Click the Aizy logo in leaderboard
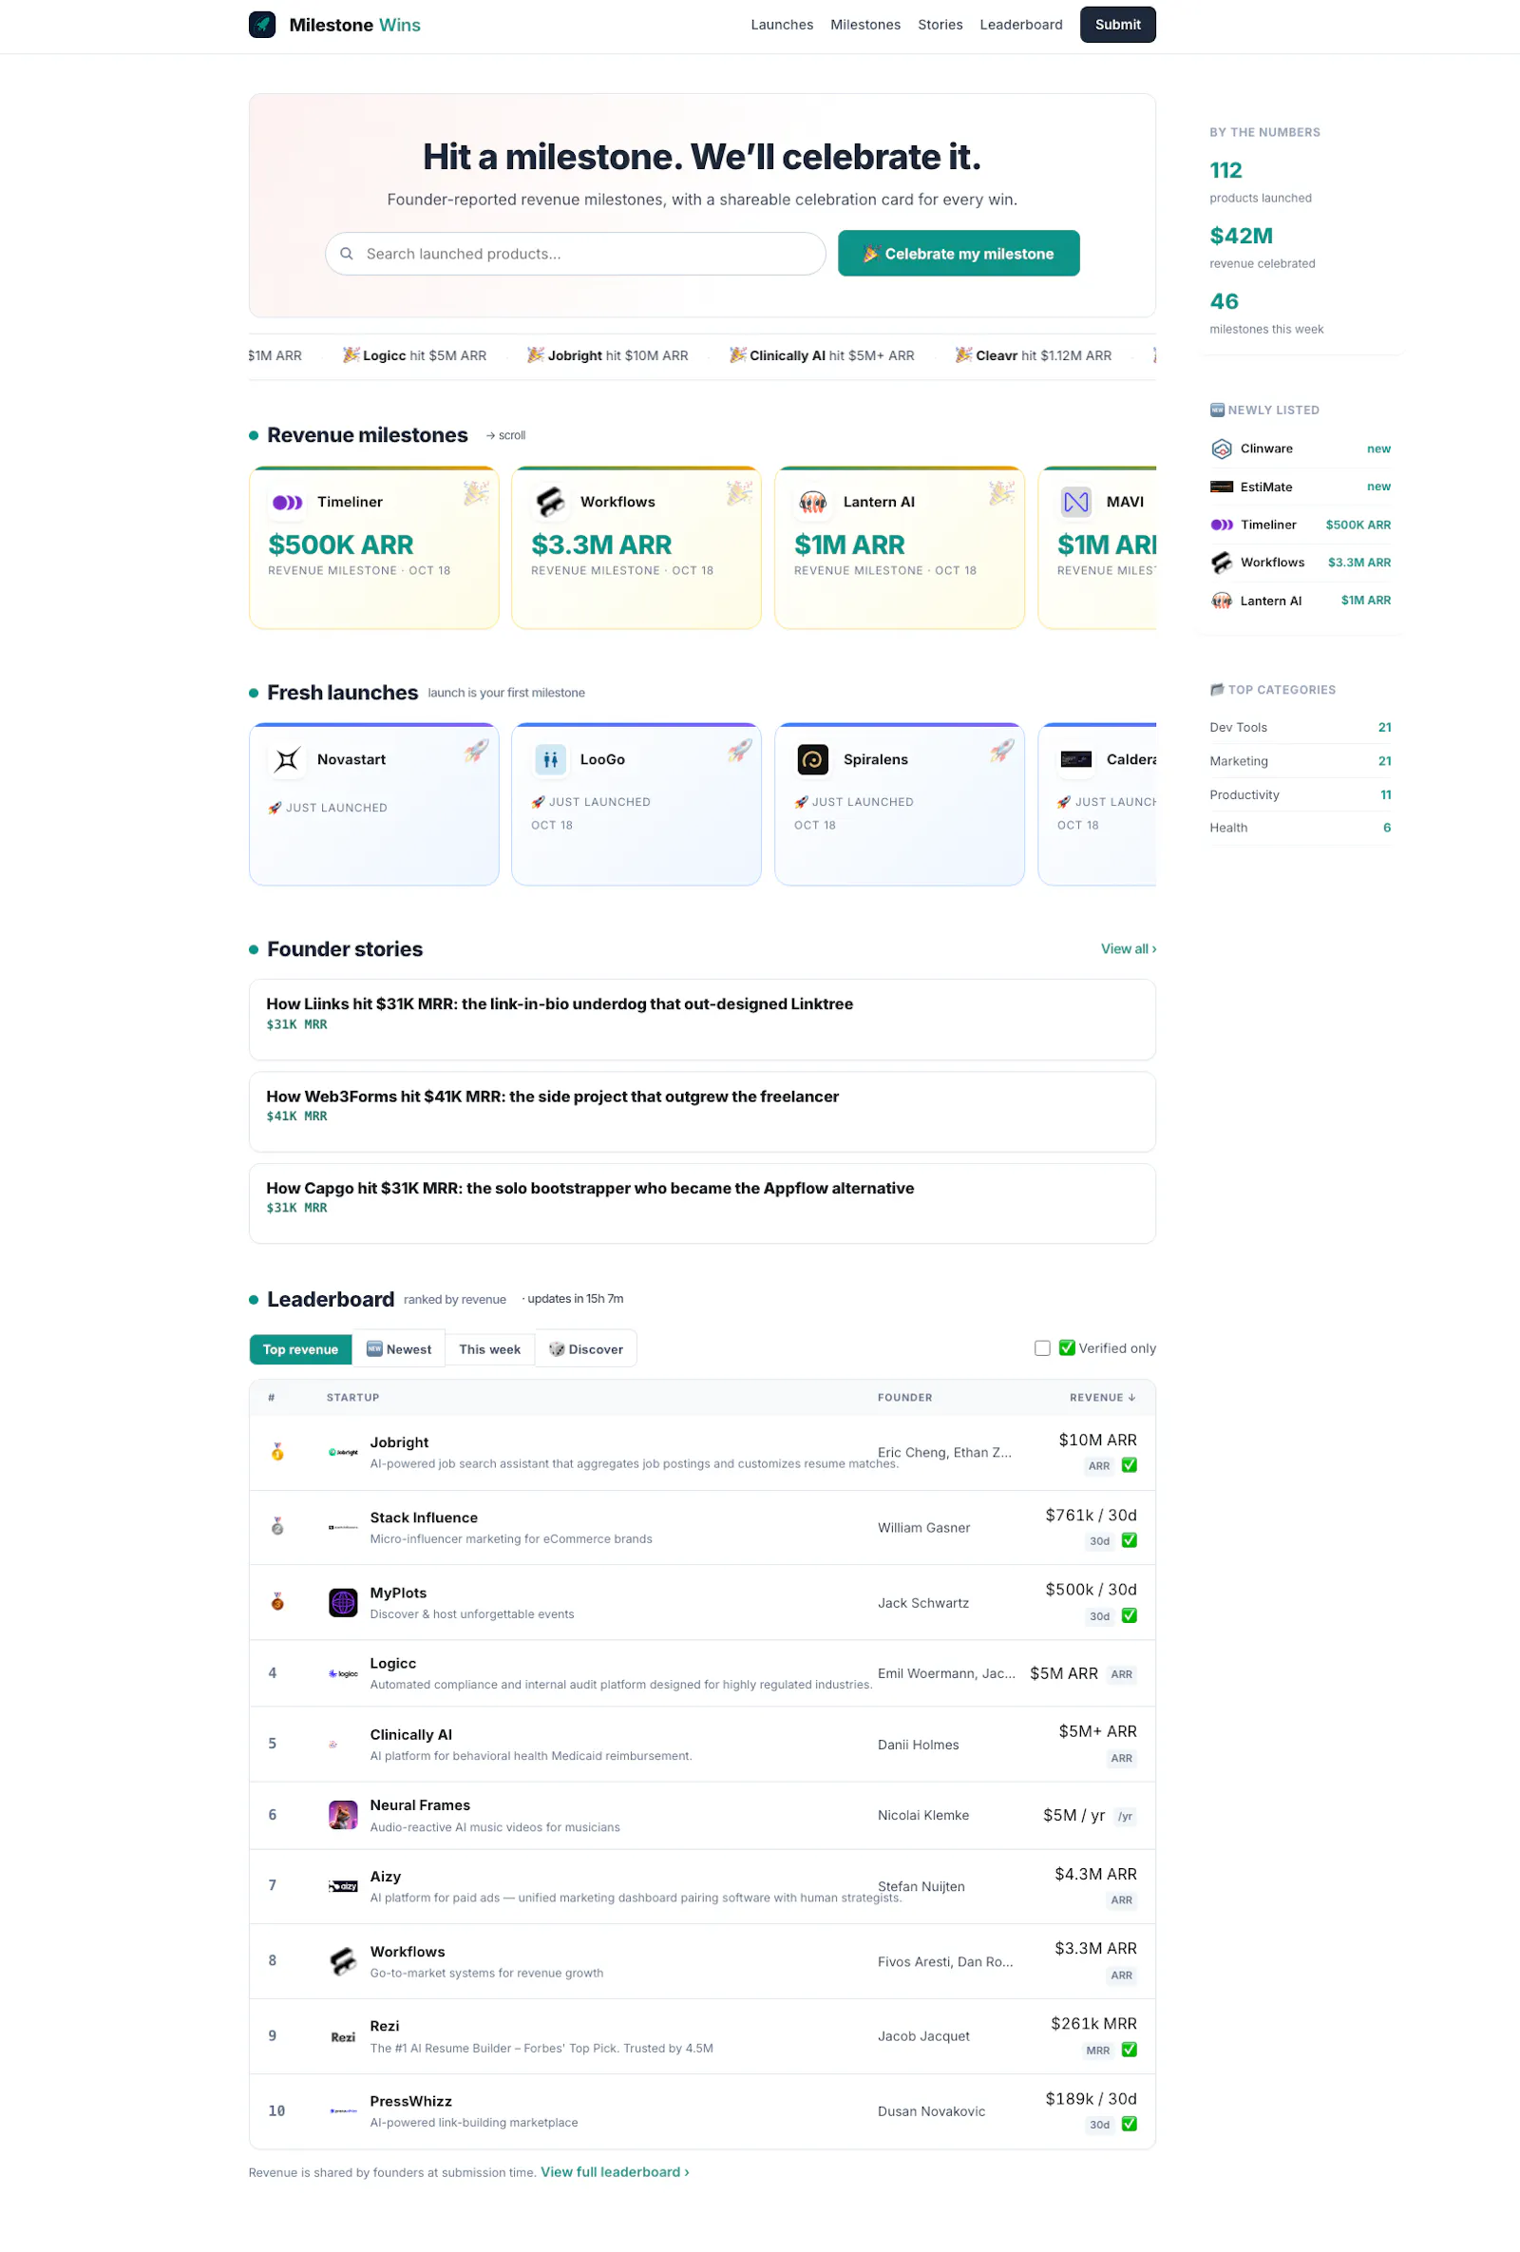Screen dimensions: 1520x2252 [x=343, y=1886]
